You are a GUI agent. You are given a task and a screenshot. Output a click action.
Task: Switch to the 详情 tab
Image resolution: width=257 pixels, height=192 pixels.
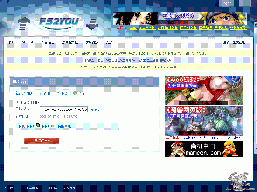[x=45, y=93]
